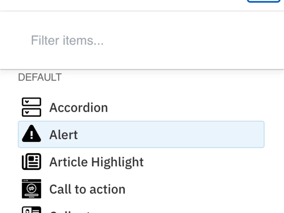The image size is (284, 213).
Task: Click the Article Highlight newspaper icon
Action: coord(31,162)
